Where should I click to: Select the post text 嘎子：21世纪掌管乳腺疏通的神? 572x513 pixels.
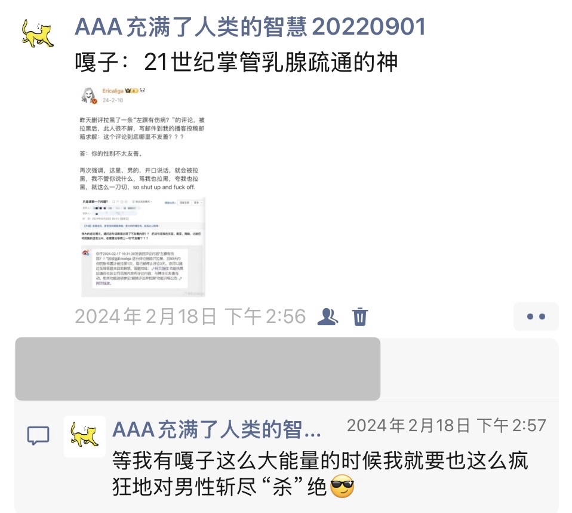pos(236,62)
